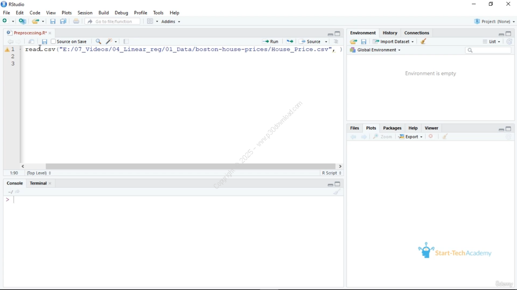Open an existing file folder icon
Screen dimensions: 517x290
click(x=36, y=21)
